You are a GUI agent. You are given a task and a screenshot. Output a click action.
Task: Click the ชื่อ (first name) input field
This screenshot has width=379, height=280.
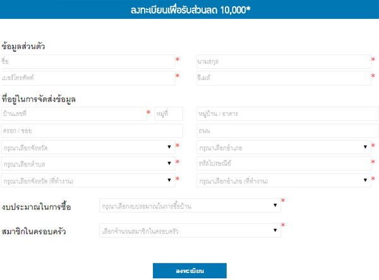coord(87,61)
